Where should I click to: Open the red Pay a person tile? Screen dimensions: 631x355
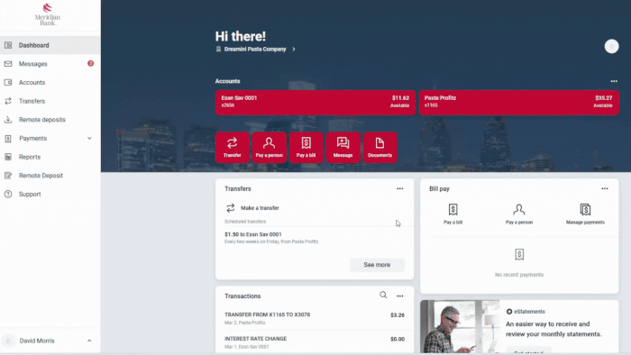pyautogui.click(x=270, y=147)
